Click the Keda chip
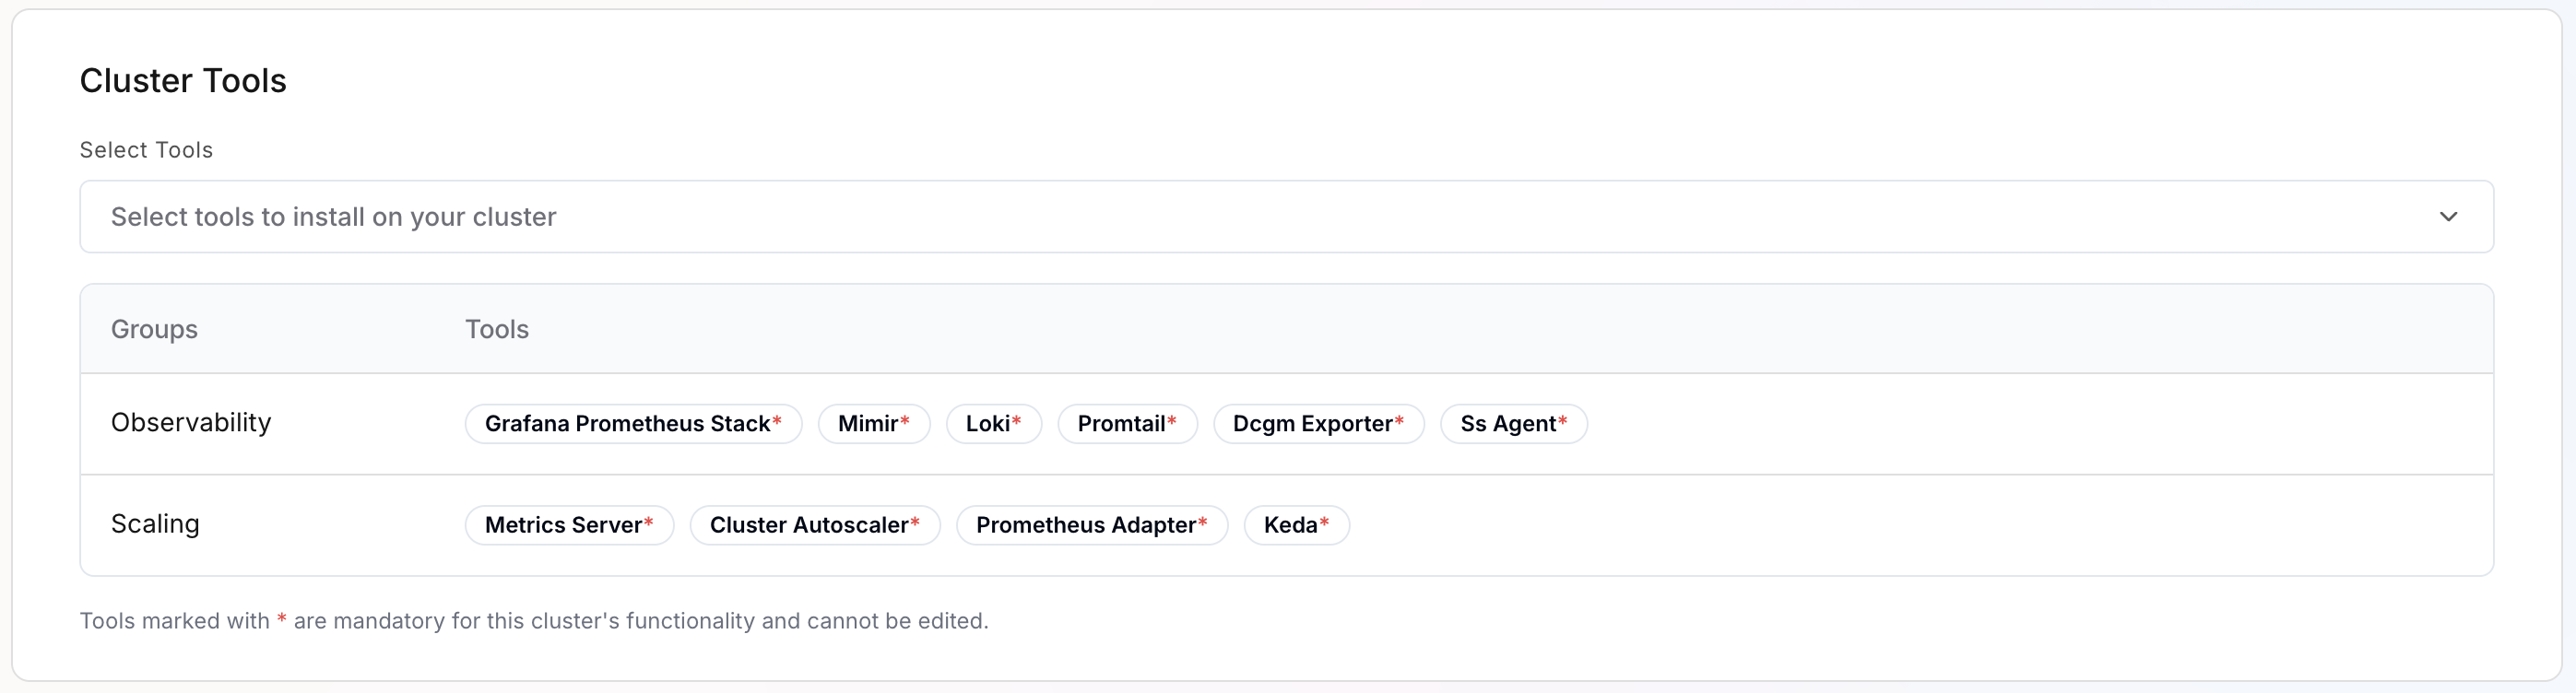Image resolution: width=2576 pixels, height=693 pixels. 1296,524
